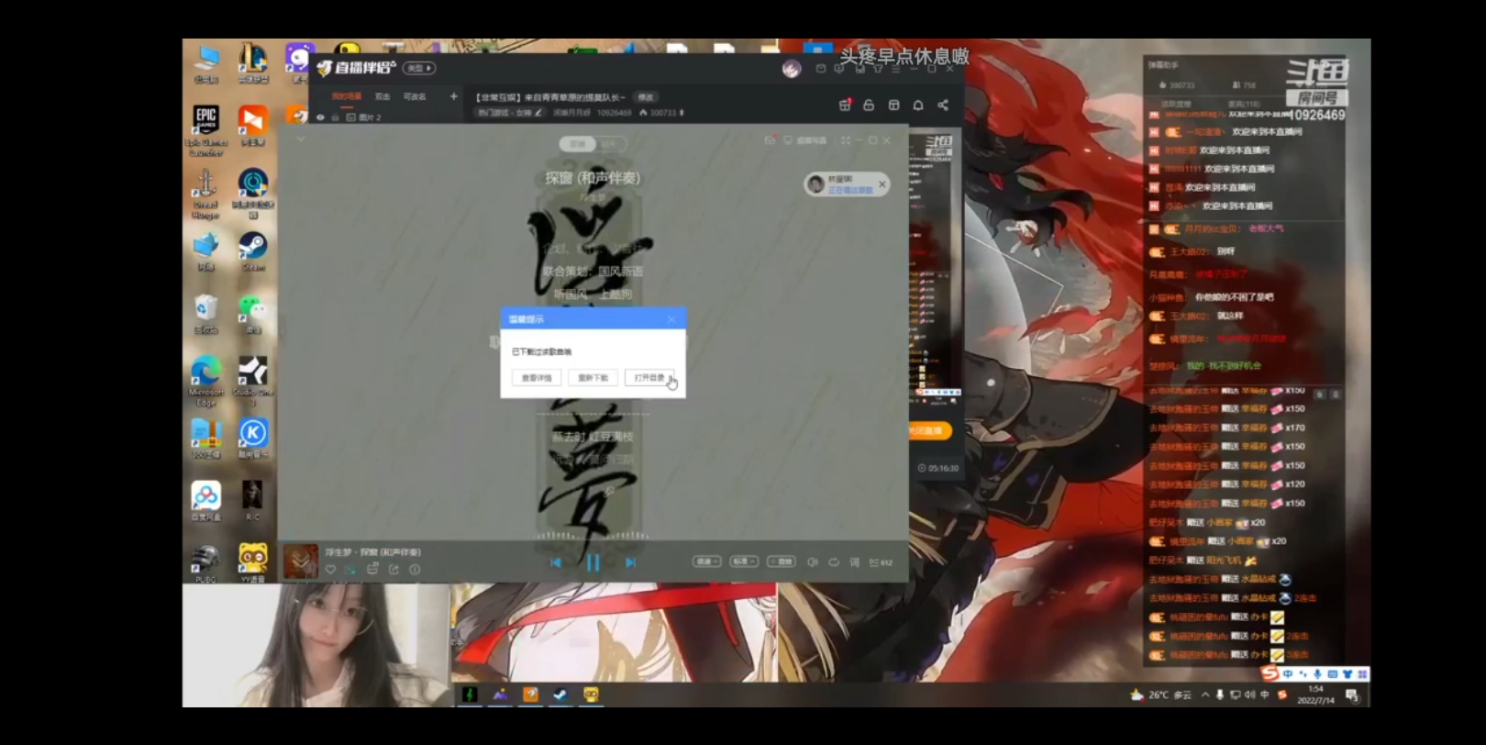
Task: Open the Studio One desktop shortcut
Action: tap(253, 380)
